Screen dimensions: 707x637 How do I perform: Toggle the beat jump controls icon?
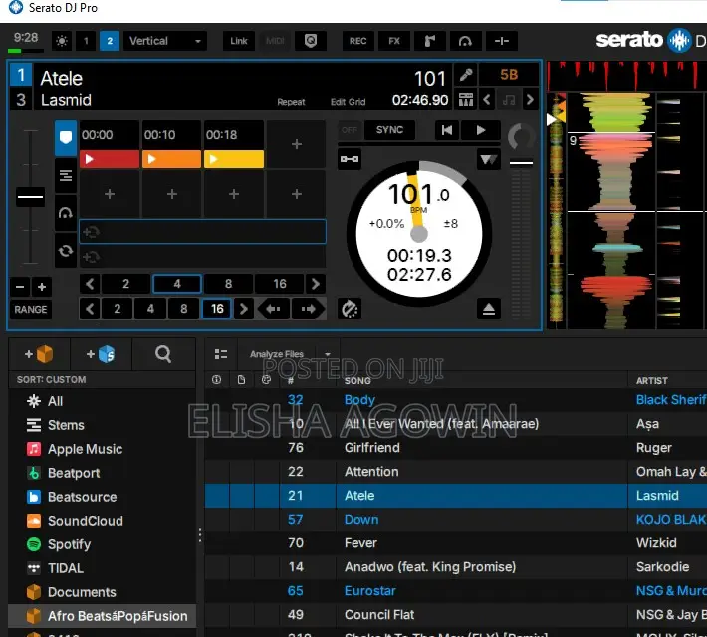click(x=502, y=41)
